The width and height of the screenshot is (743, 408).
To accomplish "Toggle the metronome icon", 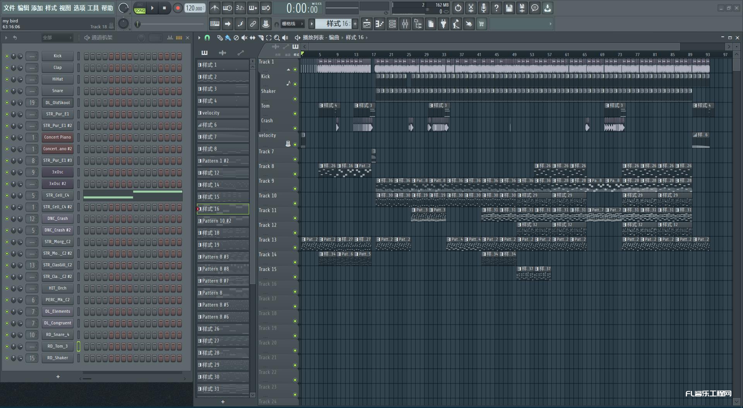I will click(214, 8).
